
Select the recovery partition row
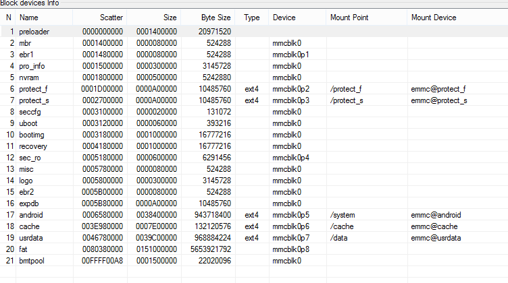click(254, 146)
